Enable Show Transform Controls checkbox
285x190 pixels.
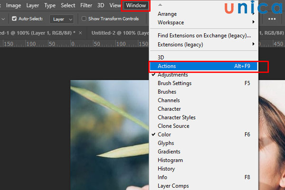pyautogui.click(x=84, y=19)
